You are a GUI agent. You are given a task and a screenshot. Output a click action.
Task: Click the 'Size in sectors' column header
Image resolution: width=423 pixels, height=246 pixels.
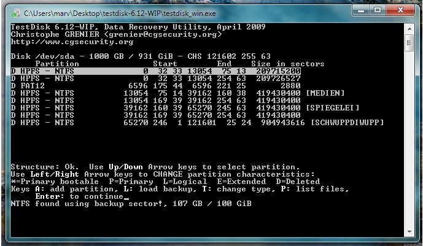287,64
